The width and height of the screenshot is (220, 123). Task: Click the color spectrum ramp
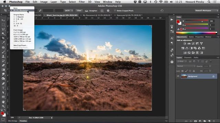click(x=197, y=33)
